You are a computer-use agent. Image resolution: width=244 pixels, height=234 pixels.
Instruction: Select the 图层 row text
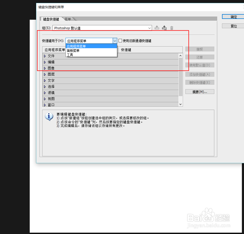point(51,74)
